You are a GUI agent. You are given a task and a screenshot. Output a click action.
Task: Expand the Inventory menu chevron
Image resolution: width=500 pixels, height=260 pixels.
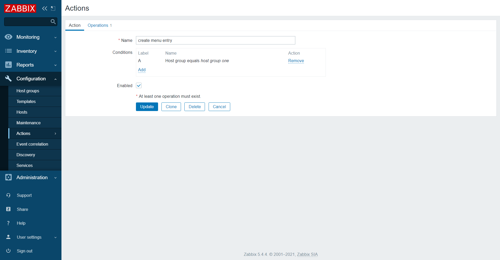point(55,51)
